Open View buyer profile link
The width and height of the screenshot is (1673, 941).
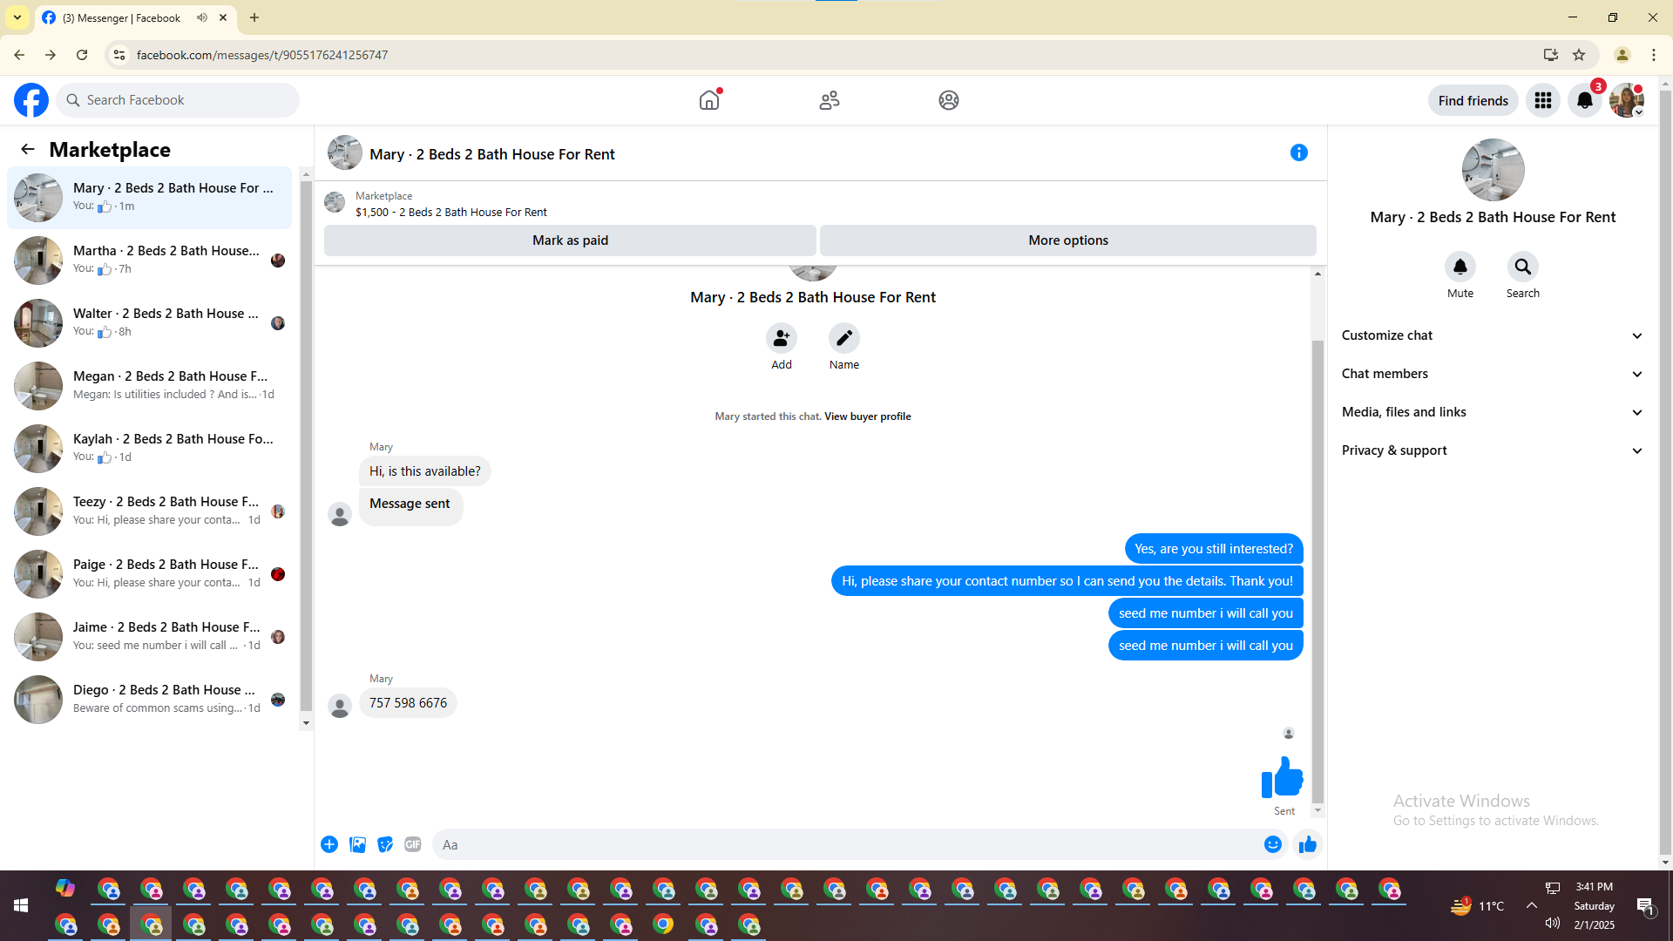tap(867, 416)
